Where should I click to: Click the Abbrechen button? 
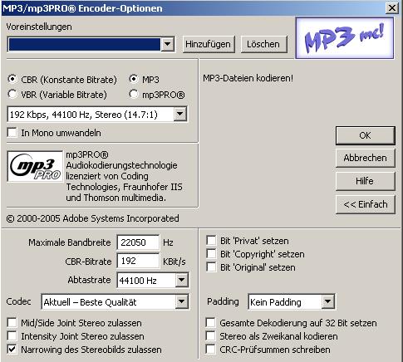pyautogui.click(x=365, y=158)
